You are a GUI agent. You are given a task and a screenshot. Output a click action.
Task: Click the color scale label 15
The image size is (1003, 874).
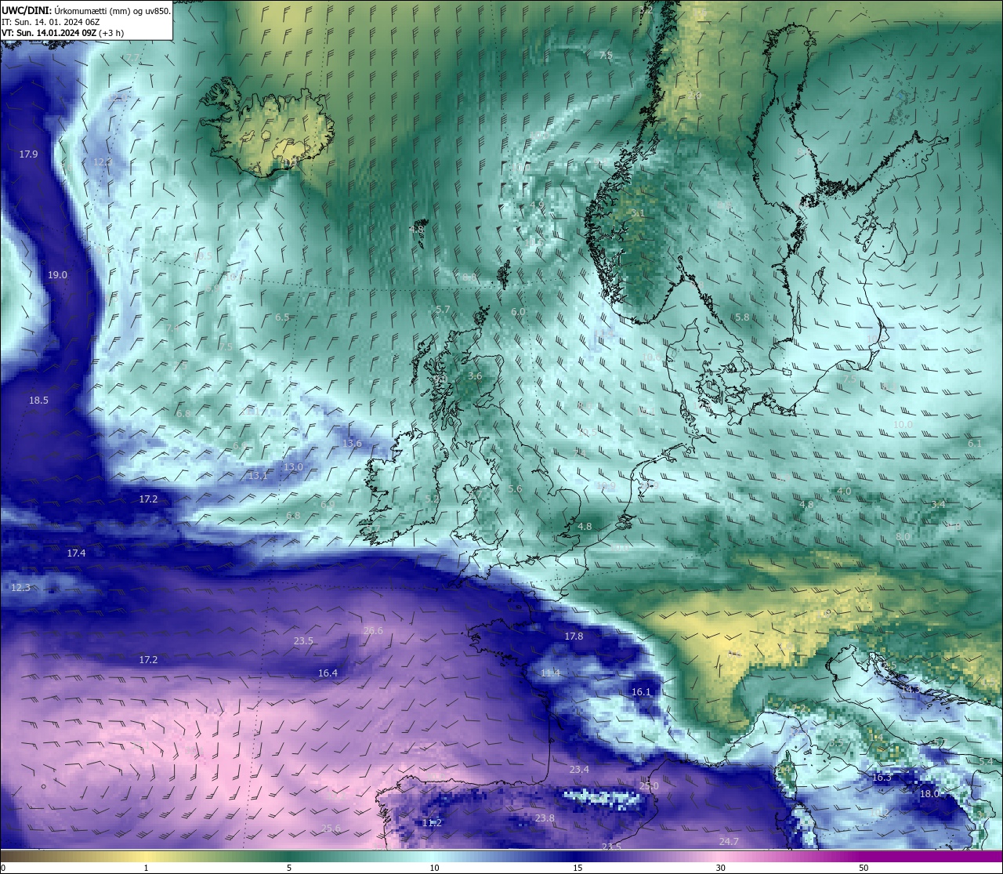(578, 868)
